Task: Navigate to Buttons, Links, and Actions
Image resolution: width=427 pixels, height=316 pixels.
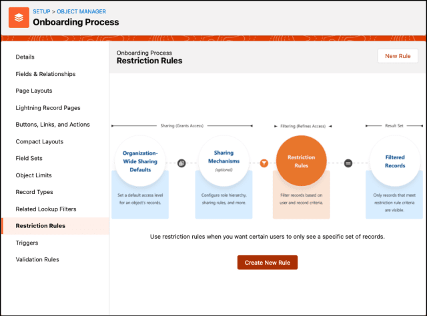Action: tap(53, 125)
